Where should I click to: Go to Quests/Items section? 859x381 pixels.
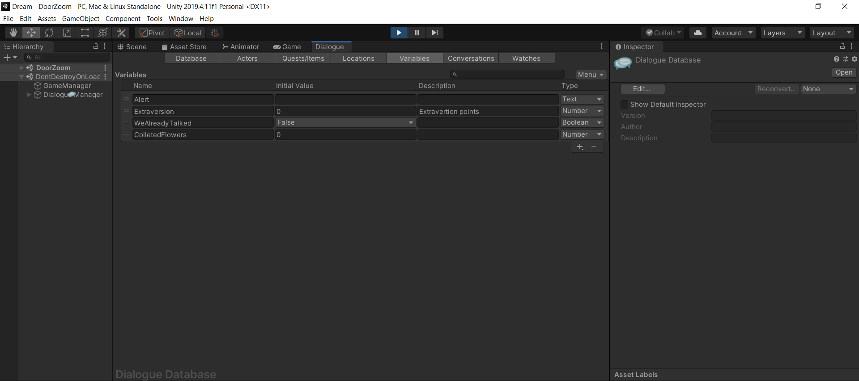(303, 59)
